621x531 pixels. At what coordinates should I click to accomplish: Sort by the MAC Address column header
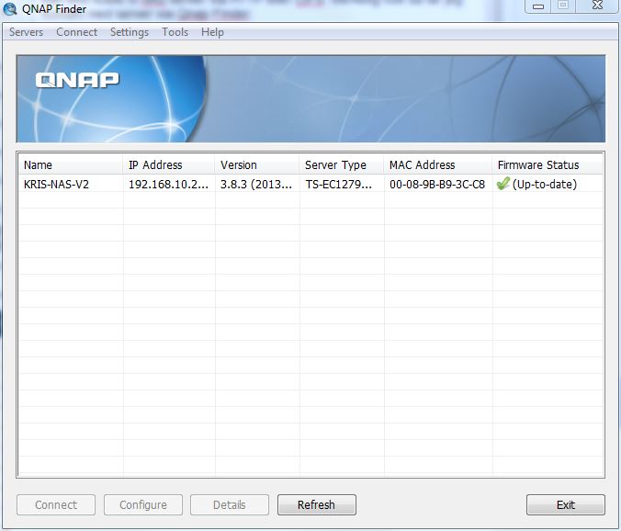[438, 164]
